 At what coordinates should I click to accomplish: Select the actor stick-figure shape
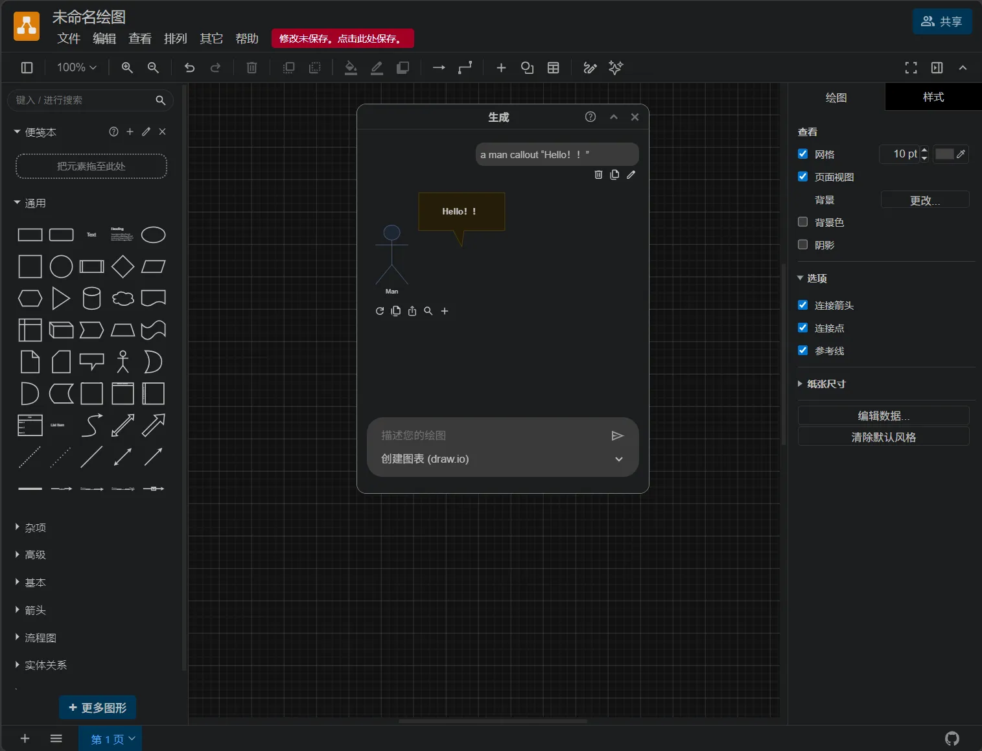click(x=123, y=362)
